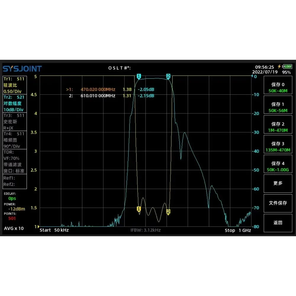296x296 pixels.
Task: Tap the yellow reference arrow at SWR 1
Action: coord(38,226)
